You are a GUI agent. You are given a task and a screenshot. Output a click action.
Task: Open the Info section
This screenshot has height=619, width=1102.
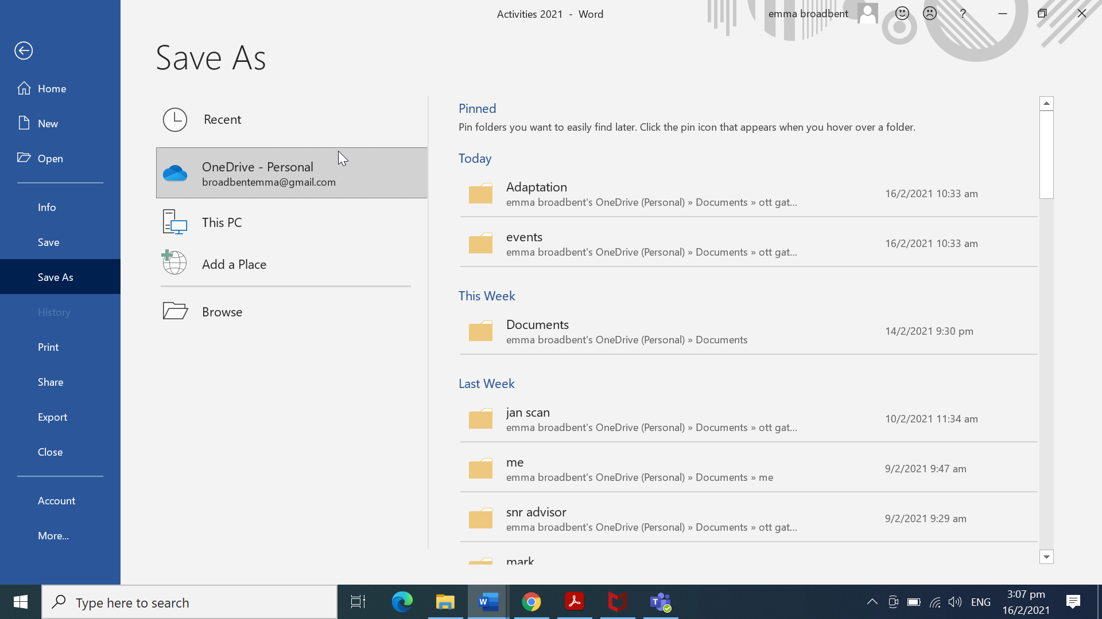(x=60, y=207)
